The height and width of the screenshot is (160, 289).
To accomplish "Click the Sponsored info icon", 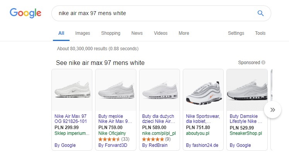I will pos(263,63).
